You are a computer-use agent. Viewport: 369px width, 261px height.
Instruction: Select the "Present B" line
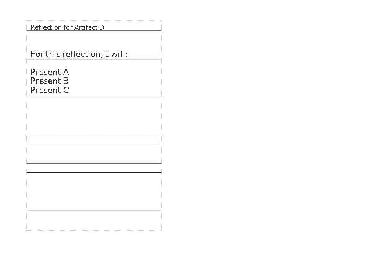pos(50,81)
